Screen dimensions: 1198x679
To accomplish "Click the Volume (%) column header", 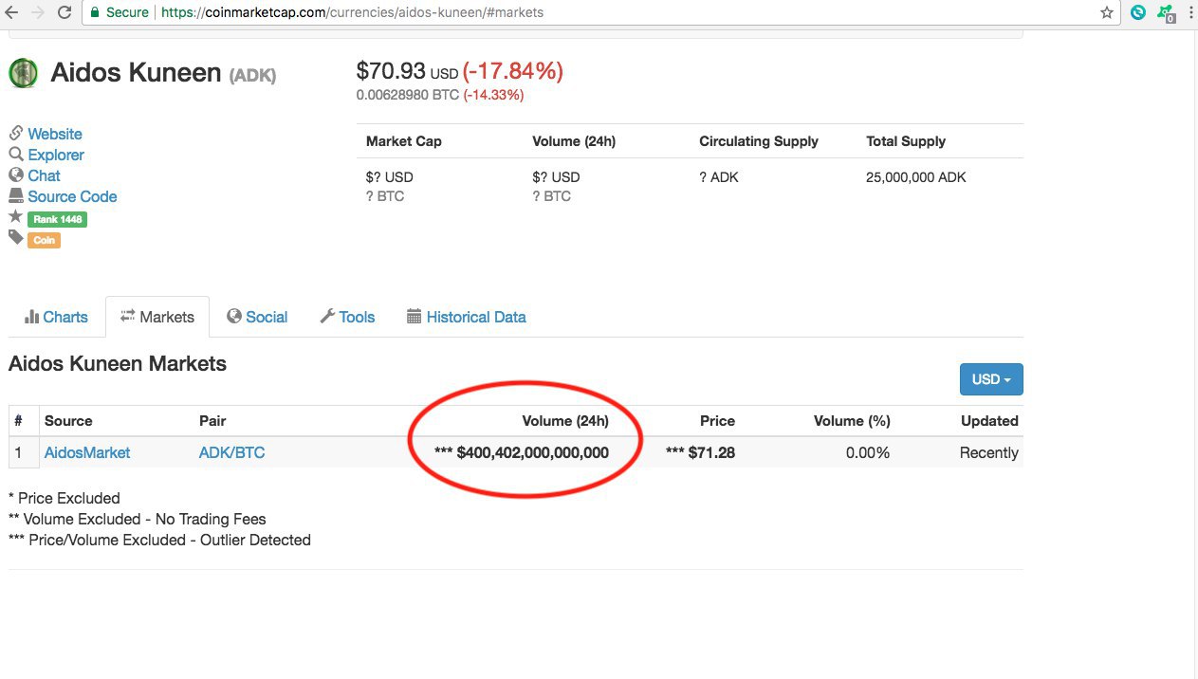I will click(852, 420).
